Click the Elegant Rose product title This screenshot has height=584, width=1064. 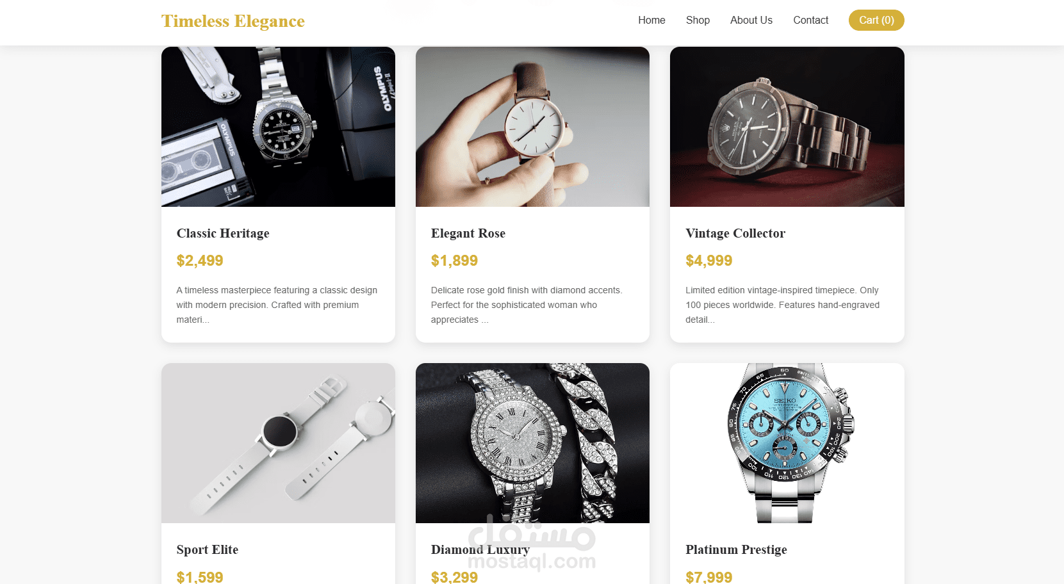pos(468,233)
